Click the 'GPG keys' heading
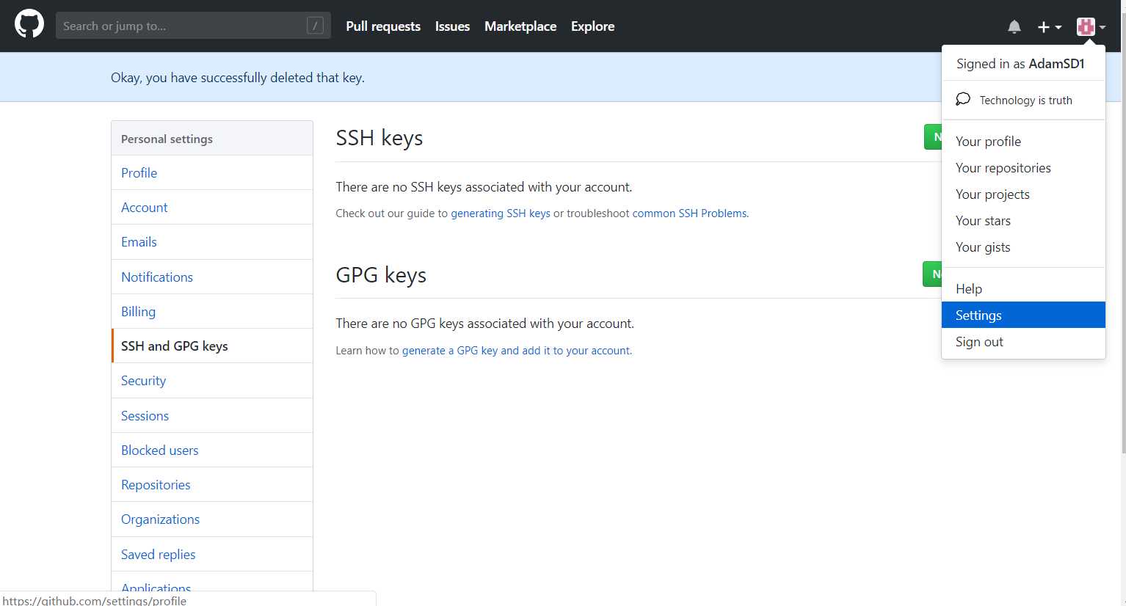 [381, 275]
